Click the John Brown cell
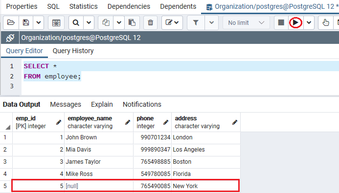This screenshot has width=339, height=193. tap(99, 137)
